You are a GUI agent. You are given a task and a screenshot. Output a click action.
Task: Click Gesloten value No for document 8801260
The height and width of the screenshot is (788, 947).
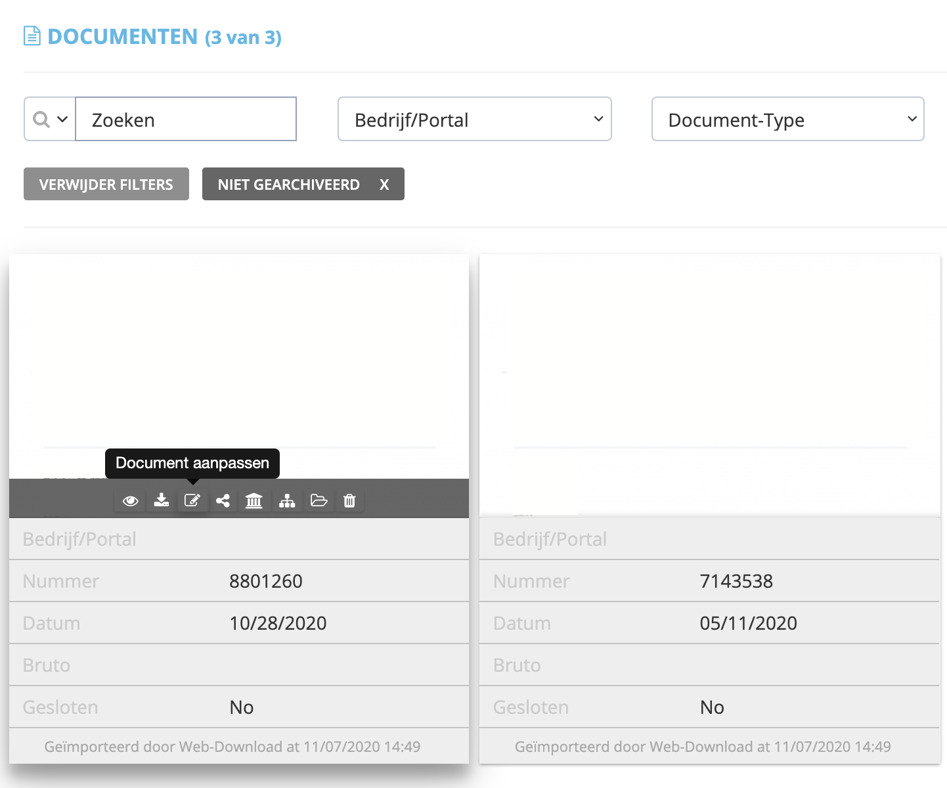tap(242, 707)
